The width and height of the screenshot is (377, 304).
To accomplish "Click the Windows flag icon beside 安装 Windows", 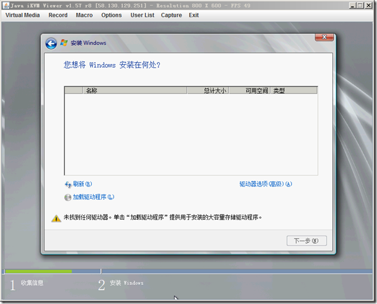I will click(x=64, y=43).
